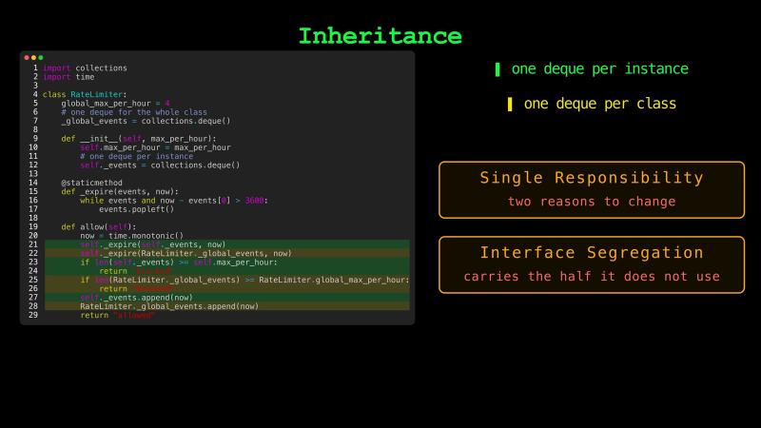Click the "events.popleft()" line

(x=136, y=209)
